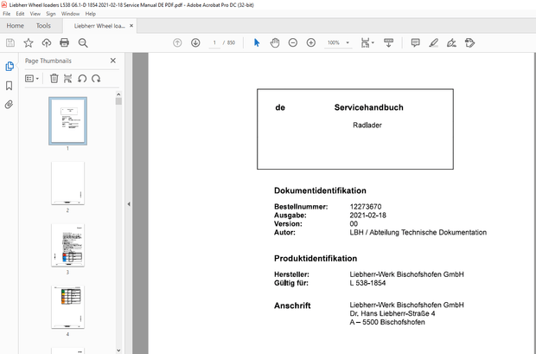Open the Bookmarks panel icon
The height and width of the screenshot is (354, 536).
pos(10,86)
